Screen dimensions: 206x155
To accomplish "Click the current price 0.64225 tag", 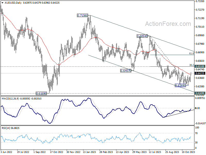I will tap(200, 73).
